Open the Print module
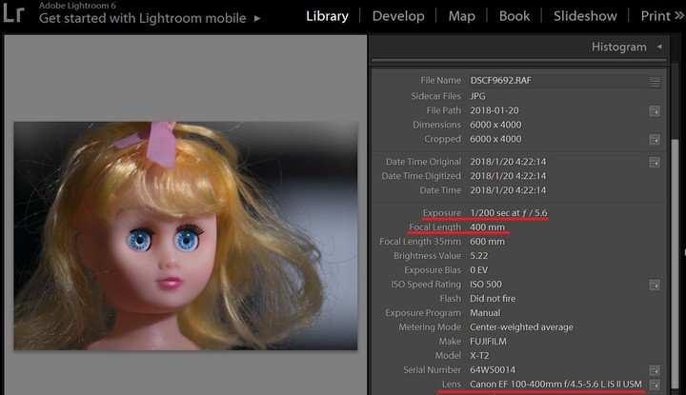686x395 pixels. coord(656,16)
